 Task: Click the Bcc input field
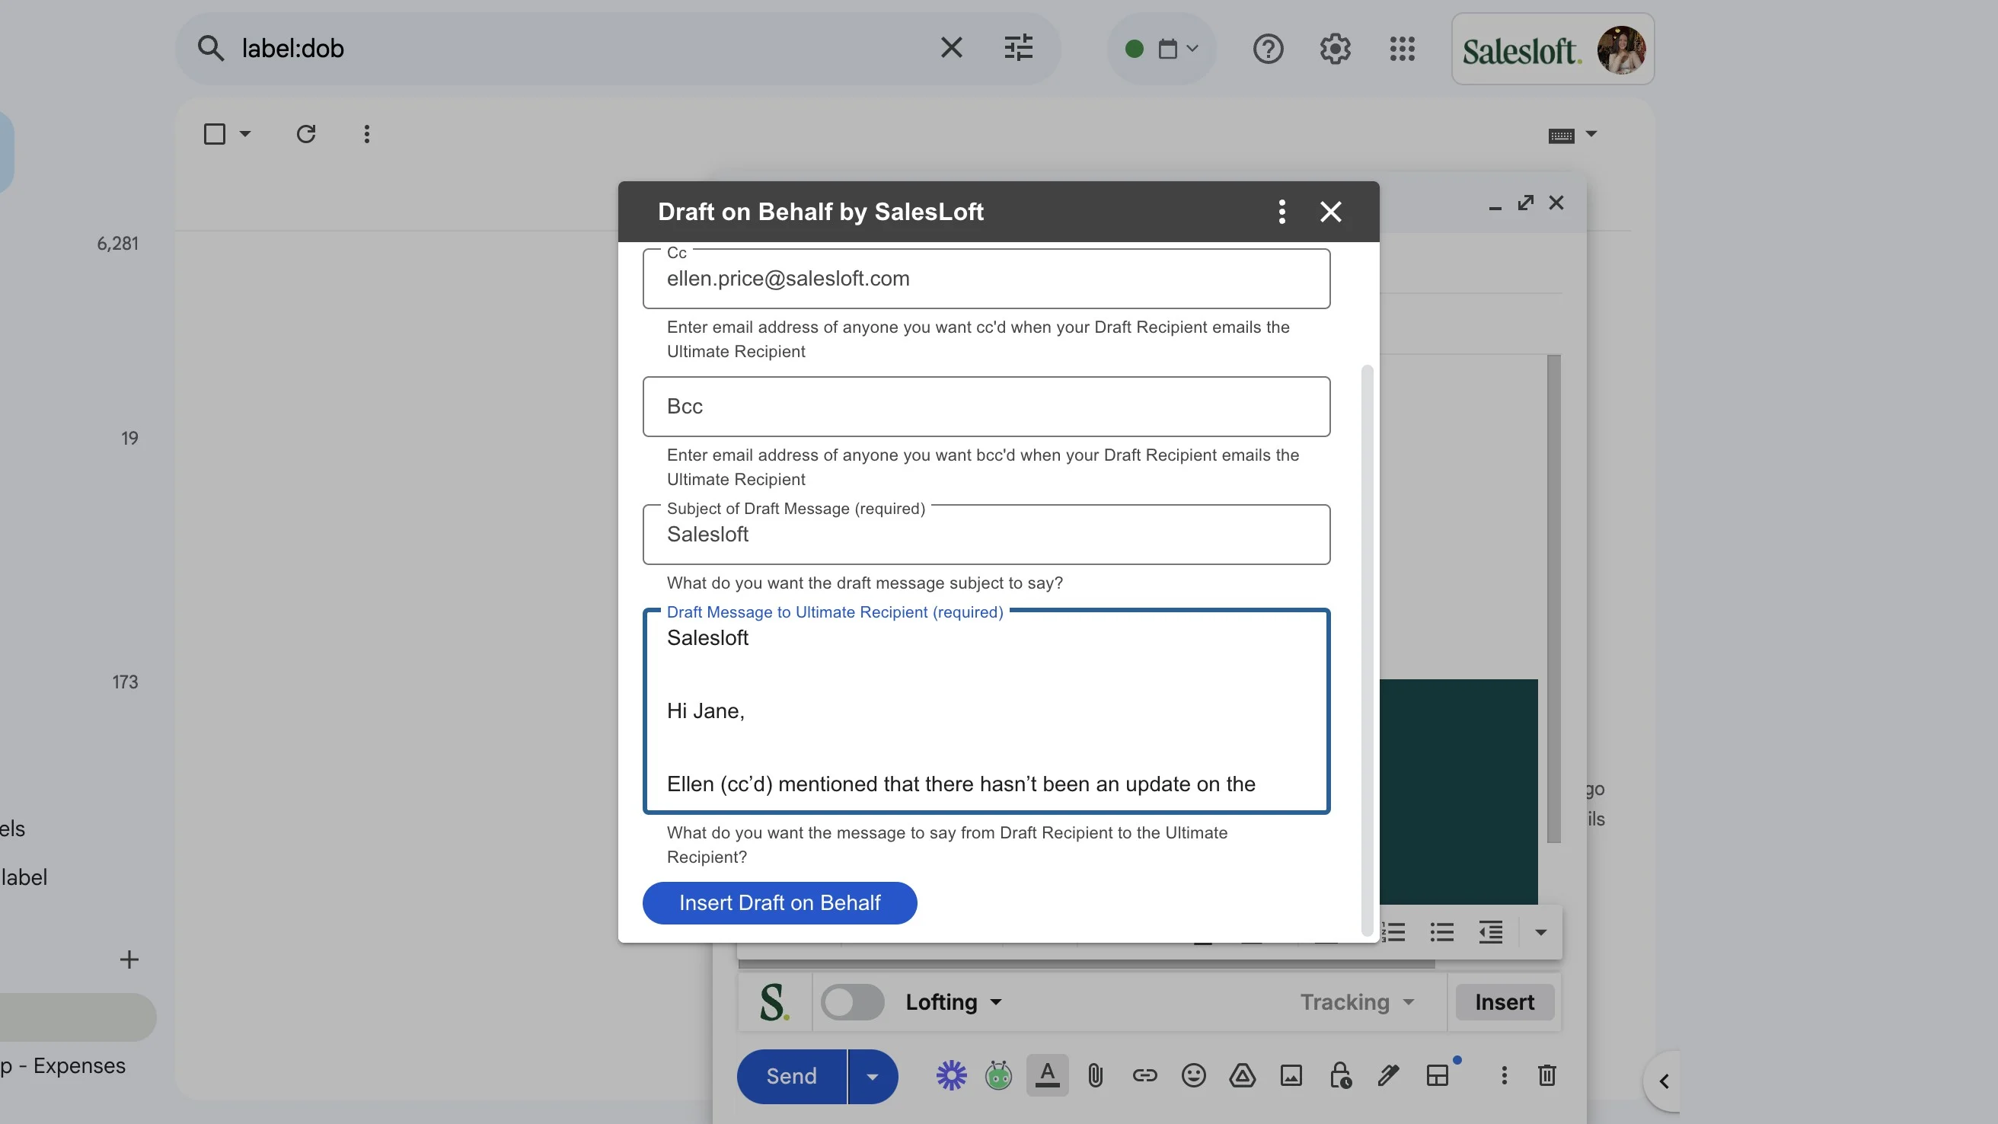click(986, 407)
